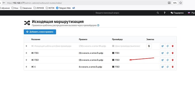
Task: Delete the route named 6
Action: click(x=172, y=67)
